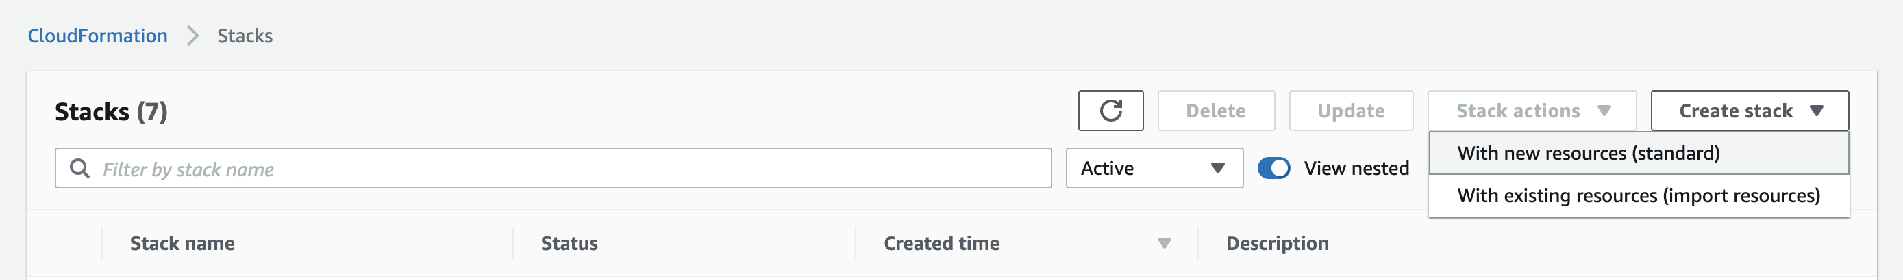Image resolution: width=1903 pixels, height=280 pixels.
Task: Expand the Stack actions dropdown
Action: (1532, 111)
